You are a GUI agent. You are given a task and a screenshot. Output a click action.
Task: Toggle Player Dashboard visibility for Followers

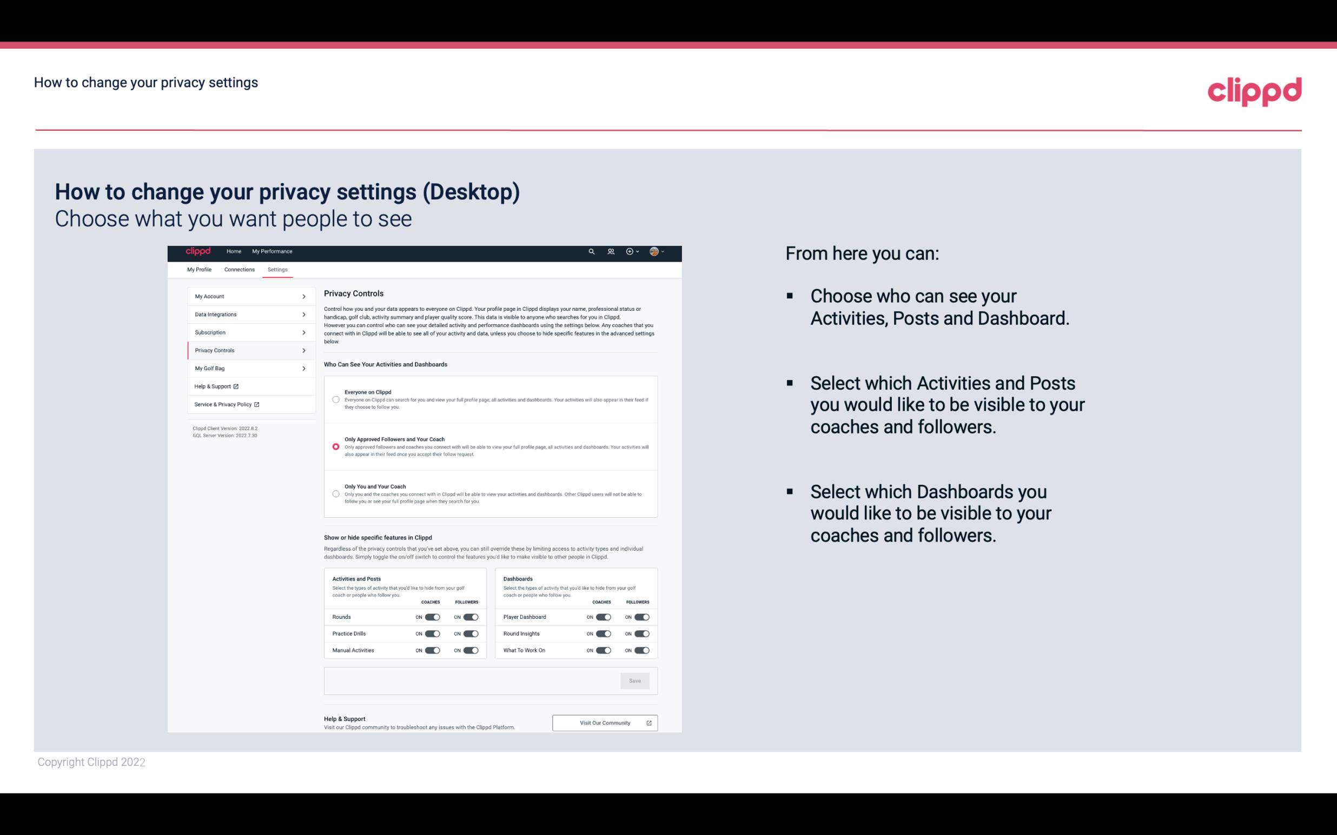pos(640,616)
